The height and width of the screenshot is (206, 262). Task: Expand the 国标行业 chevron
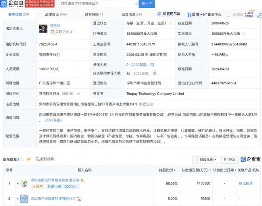78,94
